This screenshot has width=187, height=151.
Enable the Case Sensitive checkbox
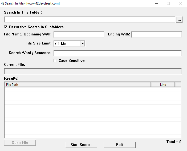pos(55,61)
